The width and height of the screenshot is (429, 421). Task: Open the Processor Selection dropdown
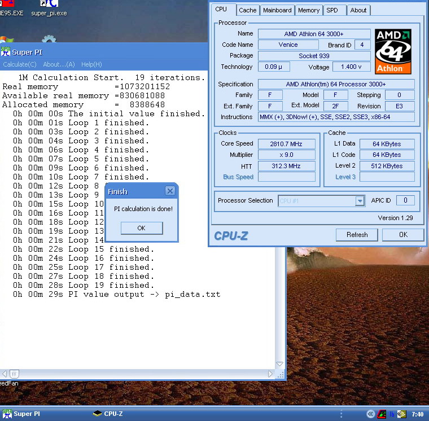click(x=360, y=201)
